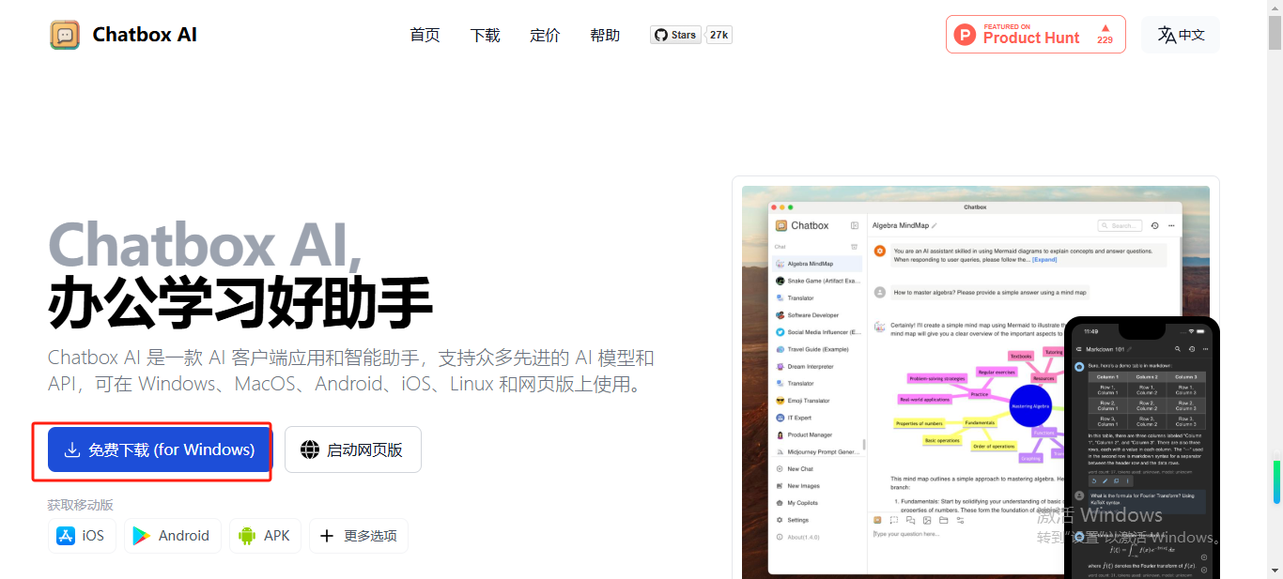
Task: Click the Chatbox AI brand title text
Action: pyautogui.click(x=145, y=35)
